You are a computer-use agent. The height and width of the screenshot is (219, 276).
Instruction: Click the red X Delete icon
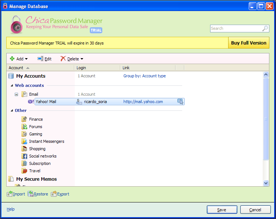point(63,59)
